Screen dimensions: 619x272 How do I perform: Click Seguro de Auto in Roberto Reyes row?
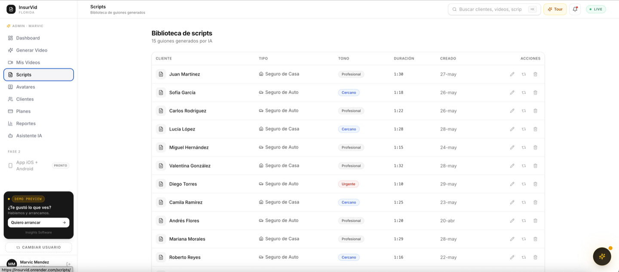click(279, 257)
